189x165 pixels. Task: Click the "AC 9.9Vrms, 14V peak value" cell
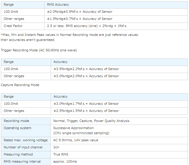click(76, 140)
